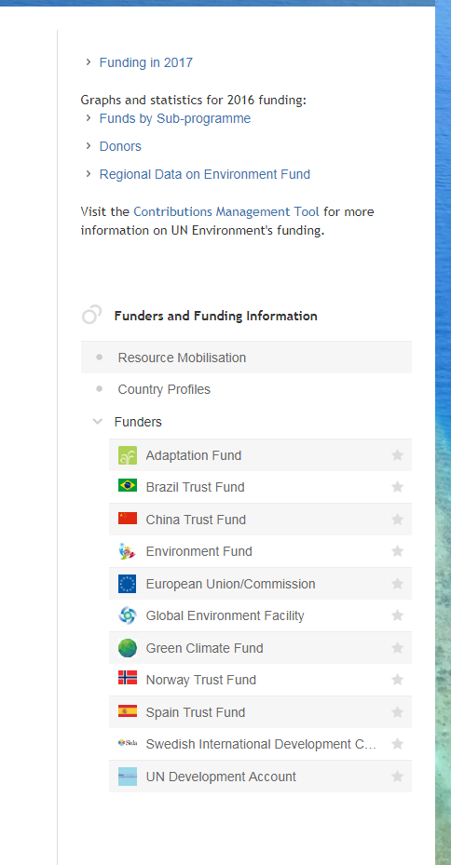Click the Brazil flag icon
The height and width of the screenshot is (865, 451).
click(x=128, y=485)
